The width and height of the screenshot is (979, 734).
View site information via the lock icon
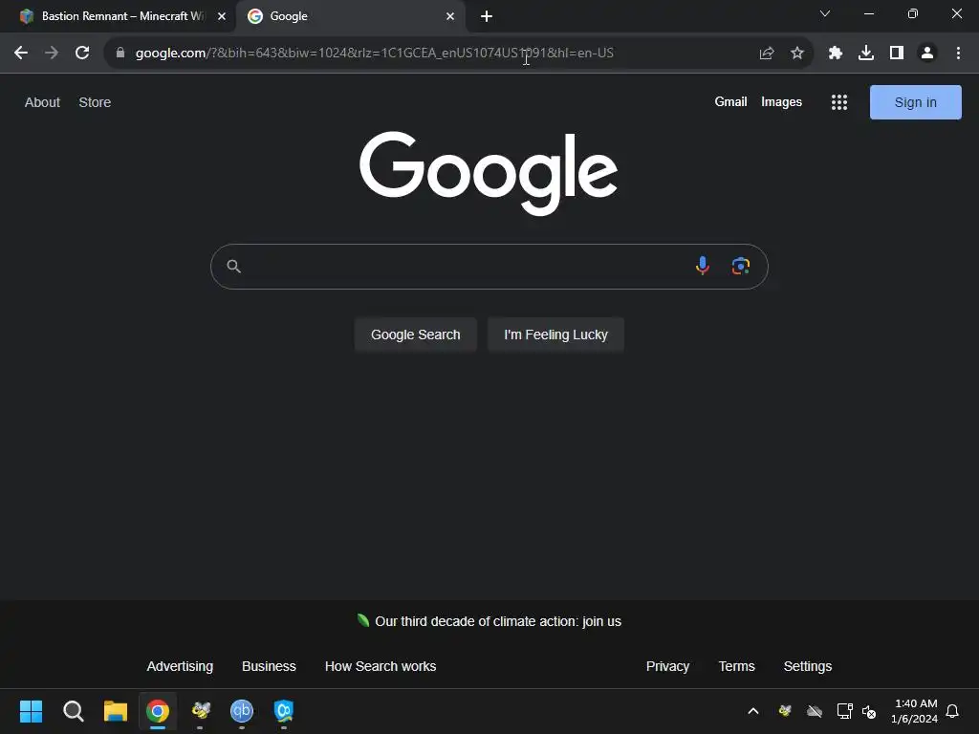(120, 54)
